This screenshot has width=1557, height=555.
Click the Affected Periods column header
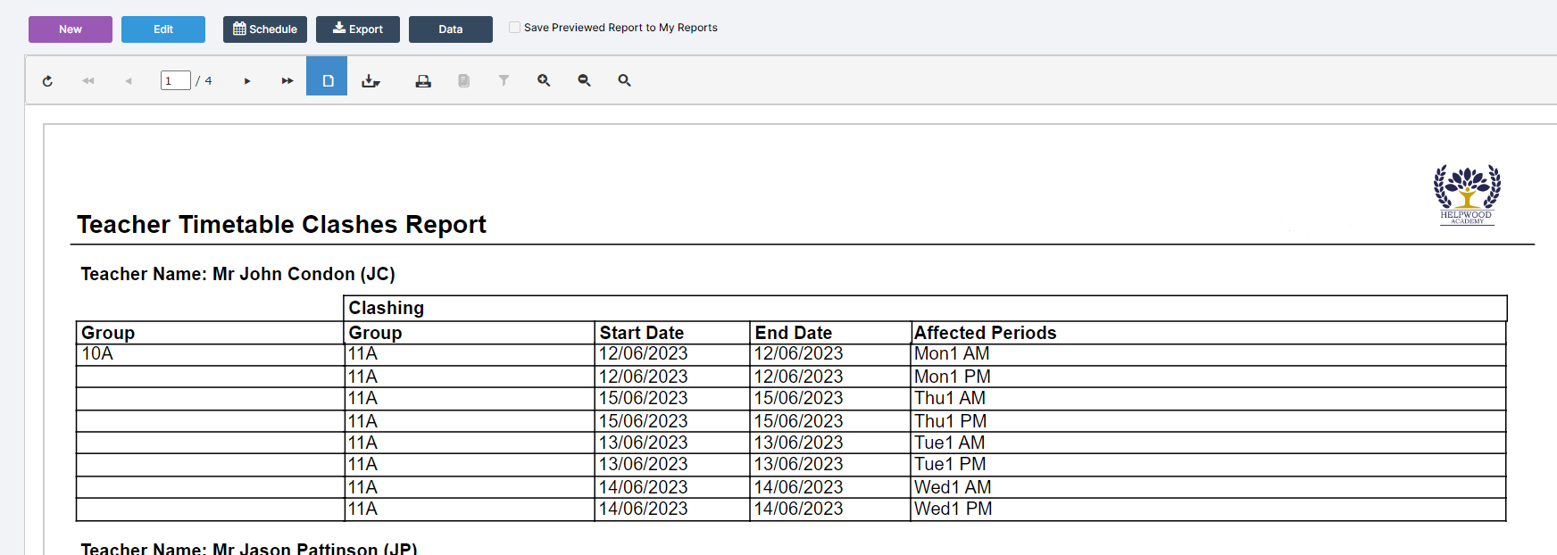click(x=1208, y=333)
